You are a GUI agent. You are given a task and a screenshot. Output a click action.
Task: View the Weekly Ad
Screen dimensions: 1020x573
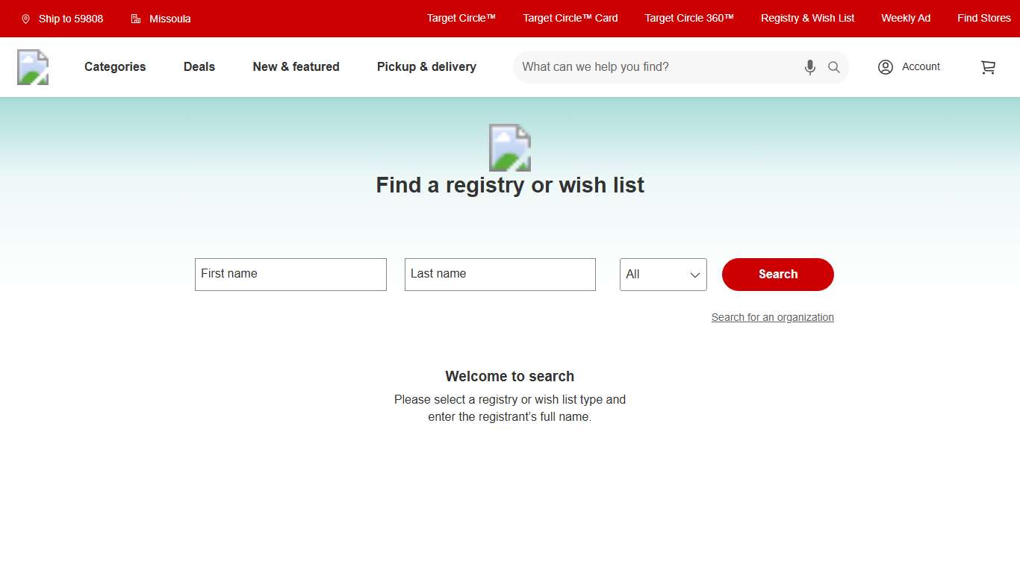(905, 18)
